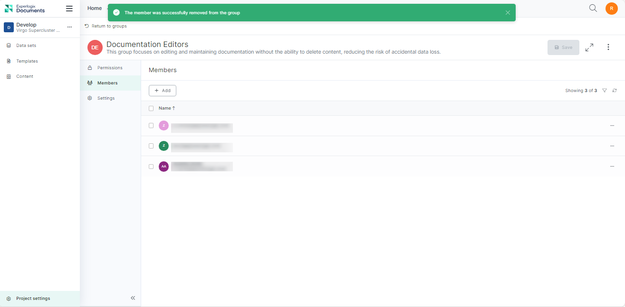Expand group view to fullscreen
Viewport: 625px width, 307px height.
pos(589,47)
